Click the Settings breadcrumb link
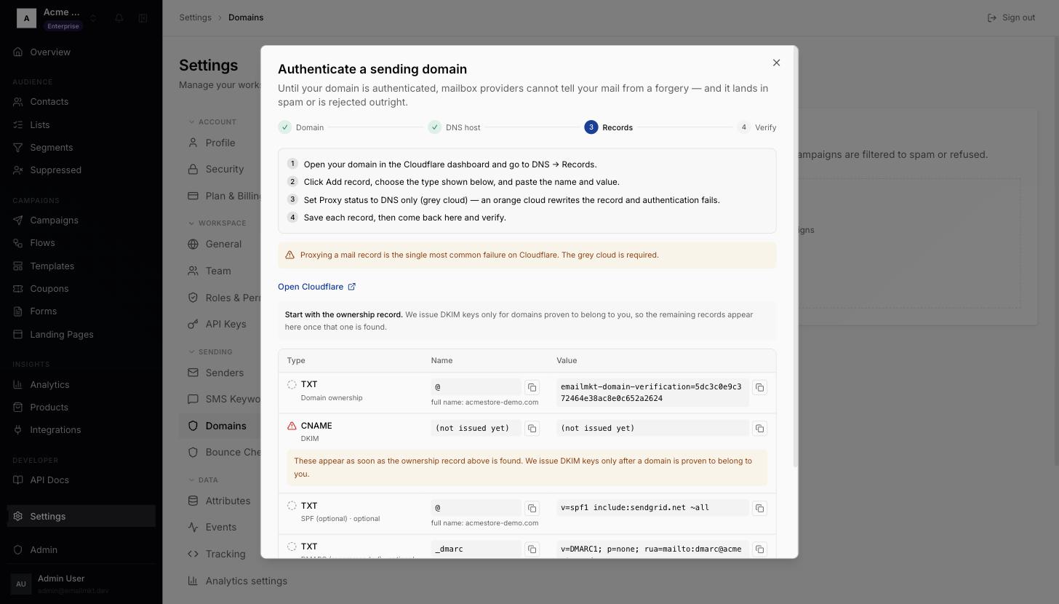Screen dimensions: 1059x604 pyautogui.click(x=195, y=17)
